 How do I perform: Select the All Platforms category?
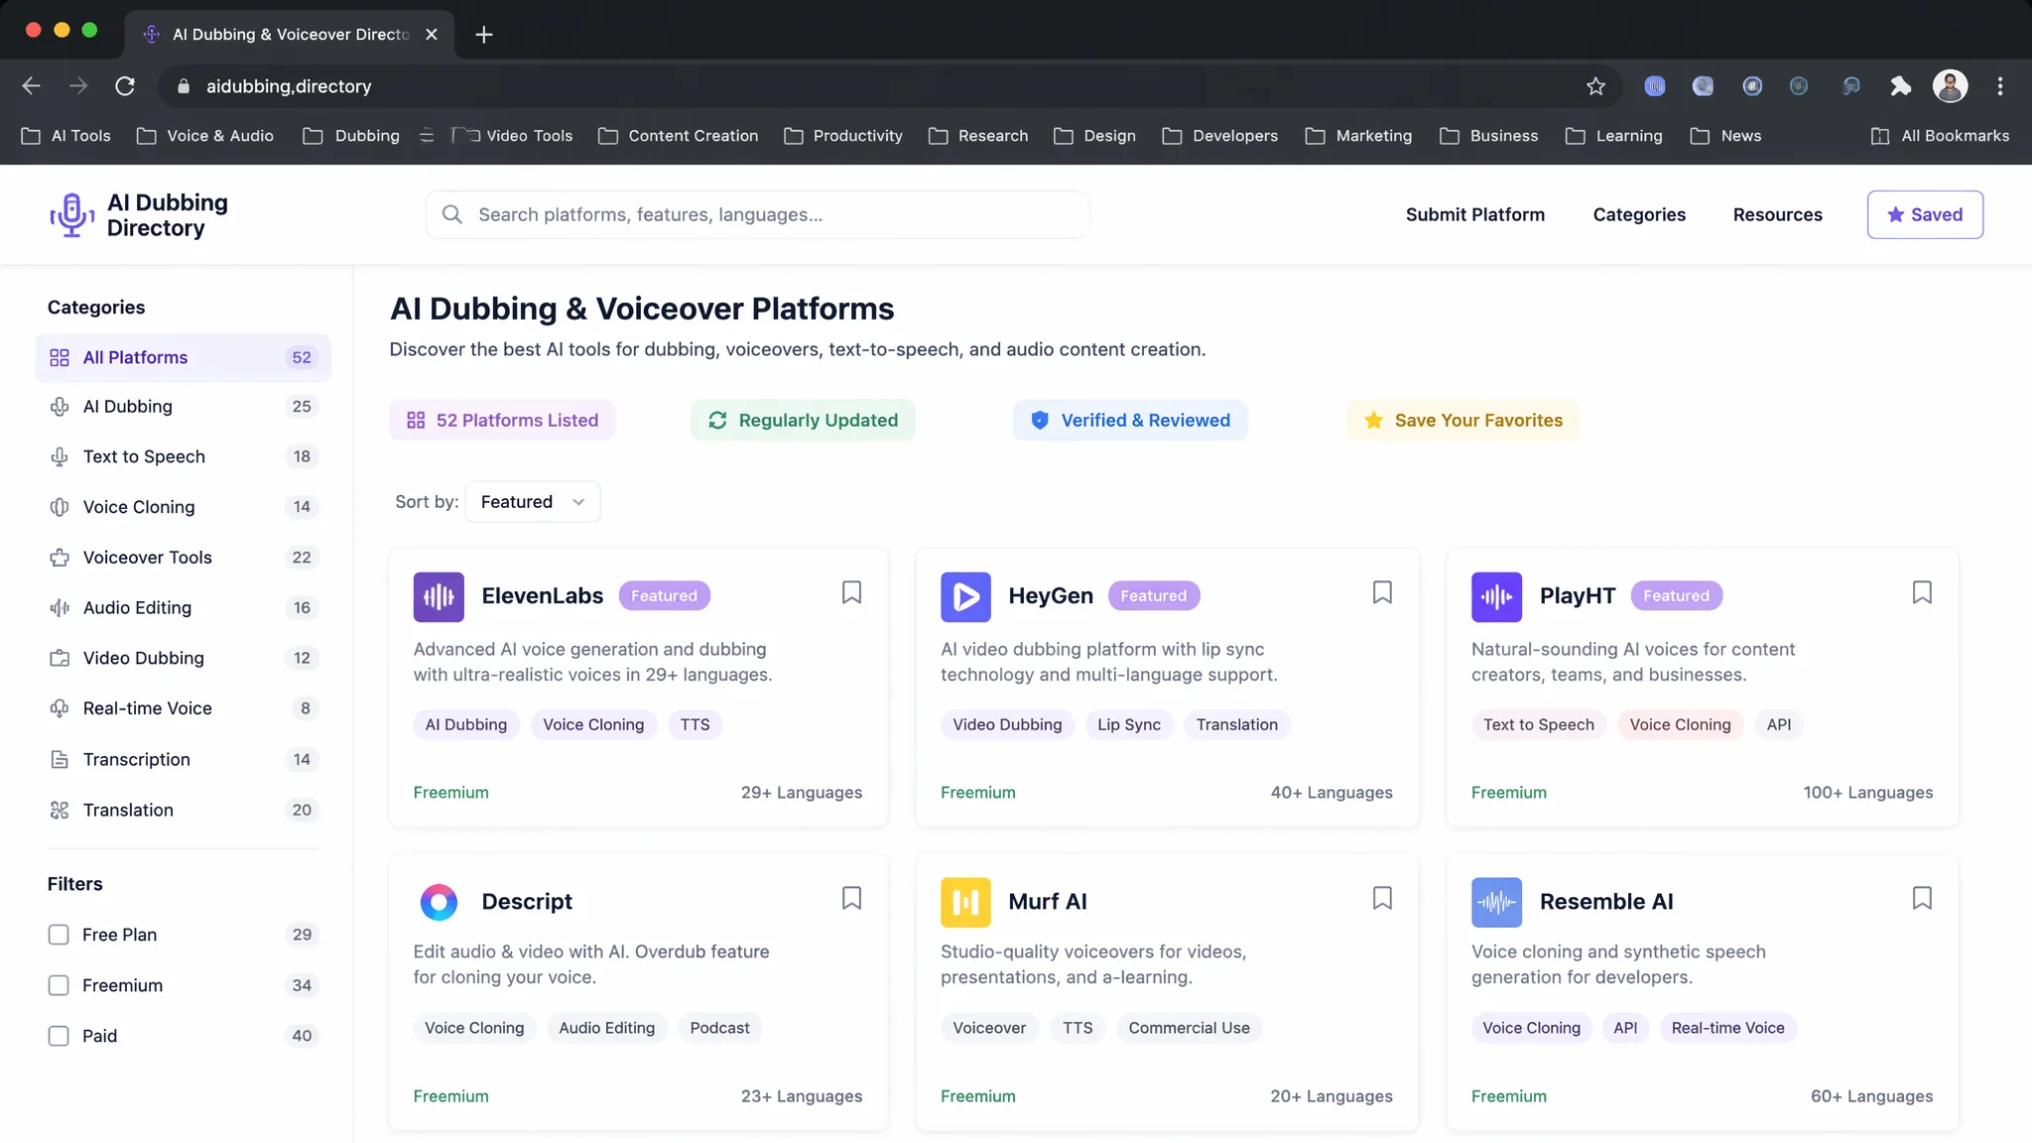[x=184, y=357]
